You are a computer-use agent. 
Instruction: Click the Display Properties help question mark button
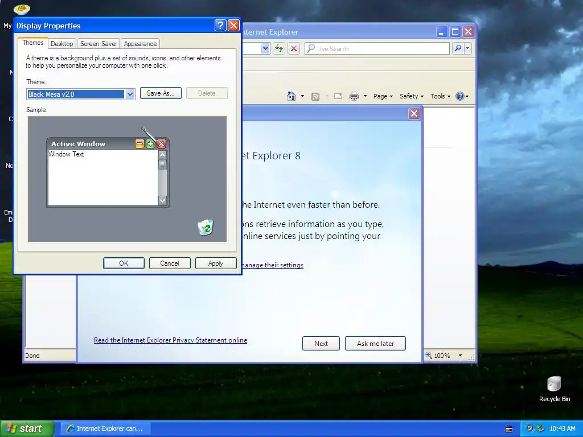[220, 25]
